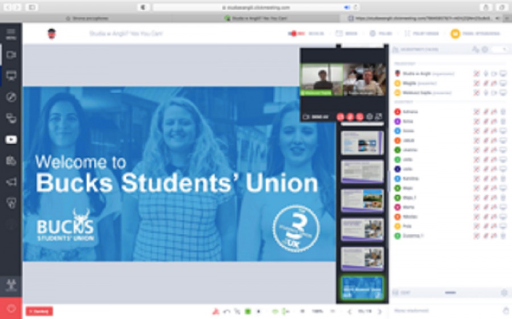Select the YouTube icon in left sidebar

tap(11, 140)
